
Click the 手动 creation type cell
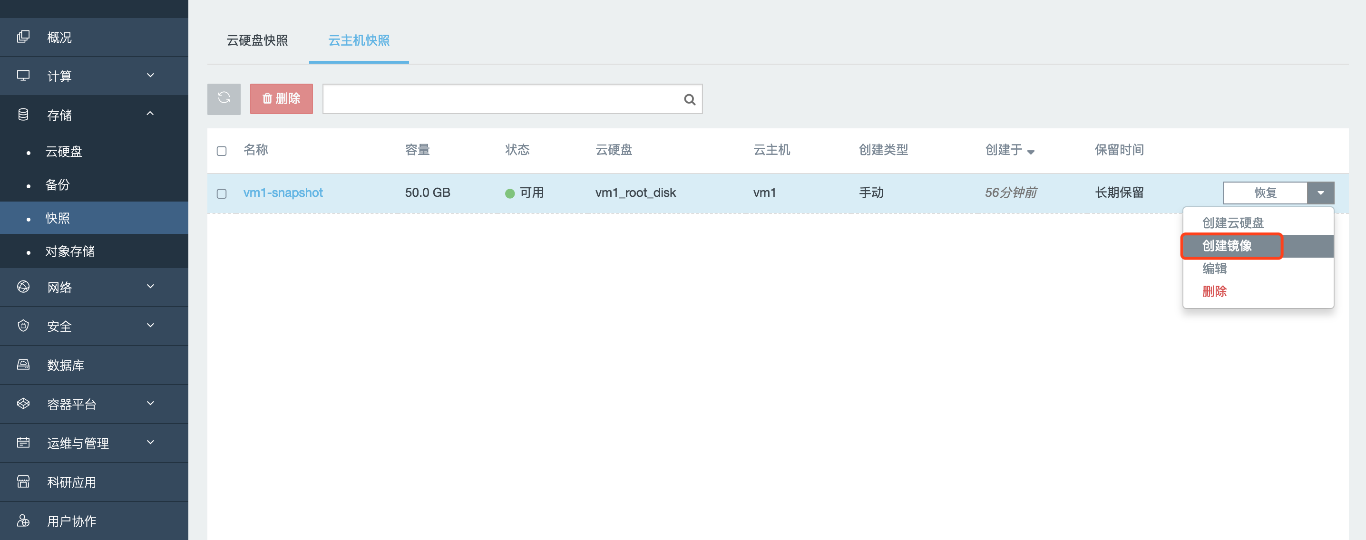pyautogui.click(x=871, y=193)
